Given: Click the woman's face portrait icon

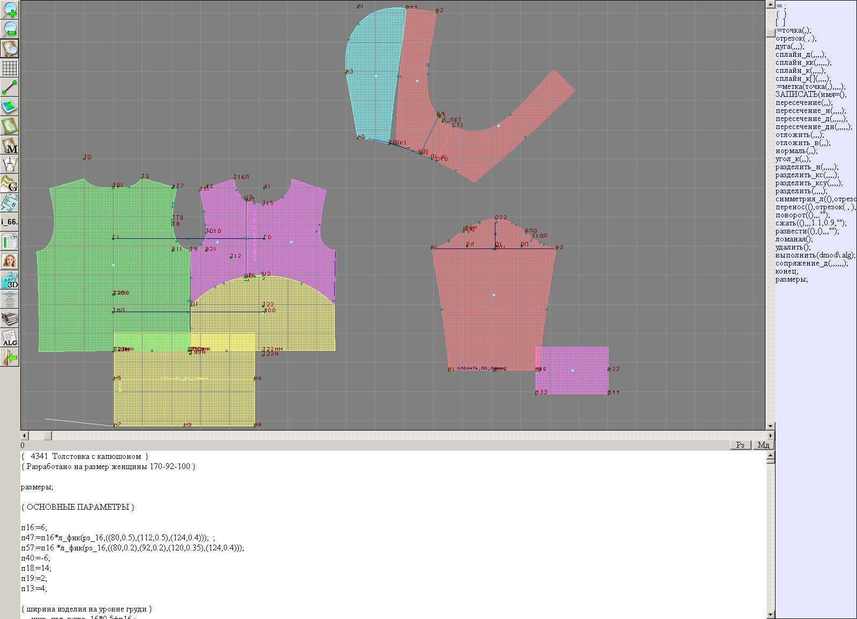Looking at the screenshot, I should click(x=10, y=261).
